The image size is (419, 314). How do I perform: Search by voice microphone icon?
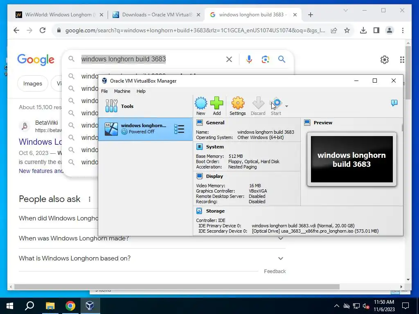point(249,59)
